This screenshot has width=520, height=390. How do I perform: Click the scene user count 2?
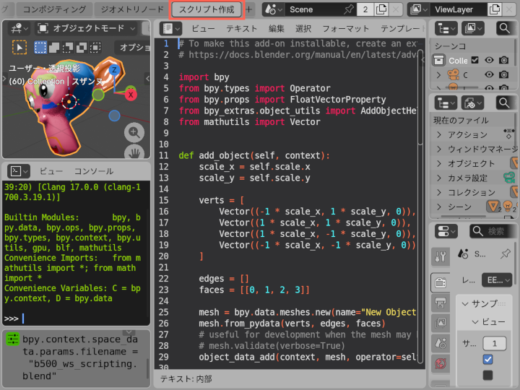(x=365, y=9)
